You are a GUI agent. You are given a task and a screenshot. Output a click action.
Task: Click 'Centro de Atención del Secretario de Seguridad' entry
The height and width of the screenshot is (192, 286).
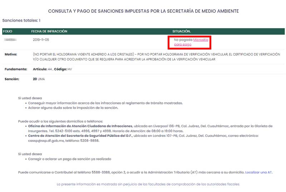[x=143, y=138]
